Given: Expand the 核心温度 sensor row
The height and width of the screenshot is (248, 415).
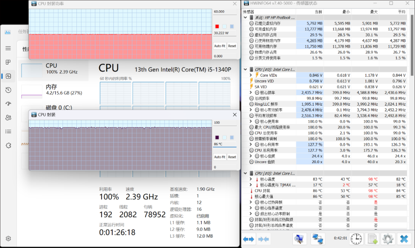Looking at the screenshot, I should pyautogui.click(x=251, y=179).
